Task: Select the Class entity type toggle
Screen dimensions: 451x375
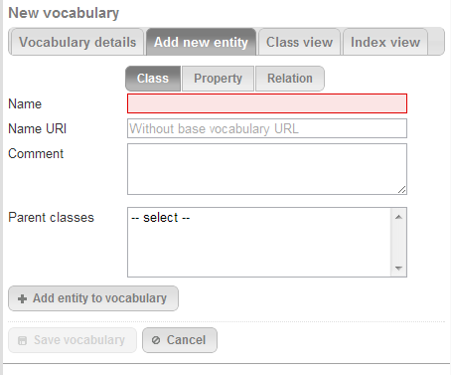Action: (x=153, y=79)
